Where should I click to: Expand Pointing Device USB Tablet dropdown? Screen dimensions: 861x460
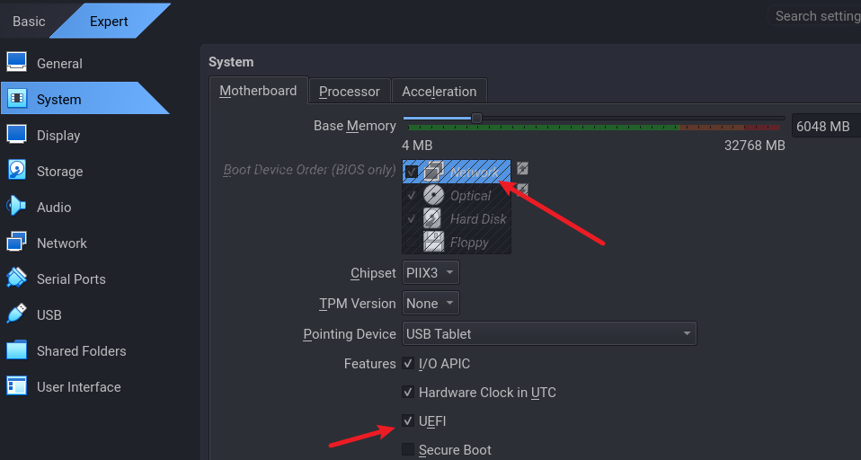(548, 334)
